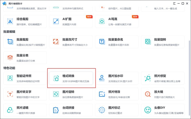The height and width of the screenshot is (119, 191).
Task: Click text 批量按比例/按尺寸裁剪图片
Action: pyautogui.click(x=31, y=45)
